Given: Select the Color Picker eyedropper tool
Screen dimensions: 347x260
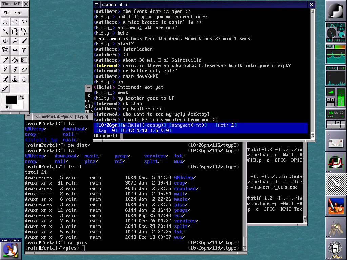Looking at the screenshot, I should 5,60.
